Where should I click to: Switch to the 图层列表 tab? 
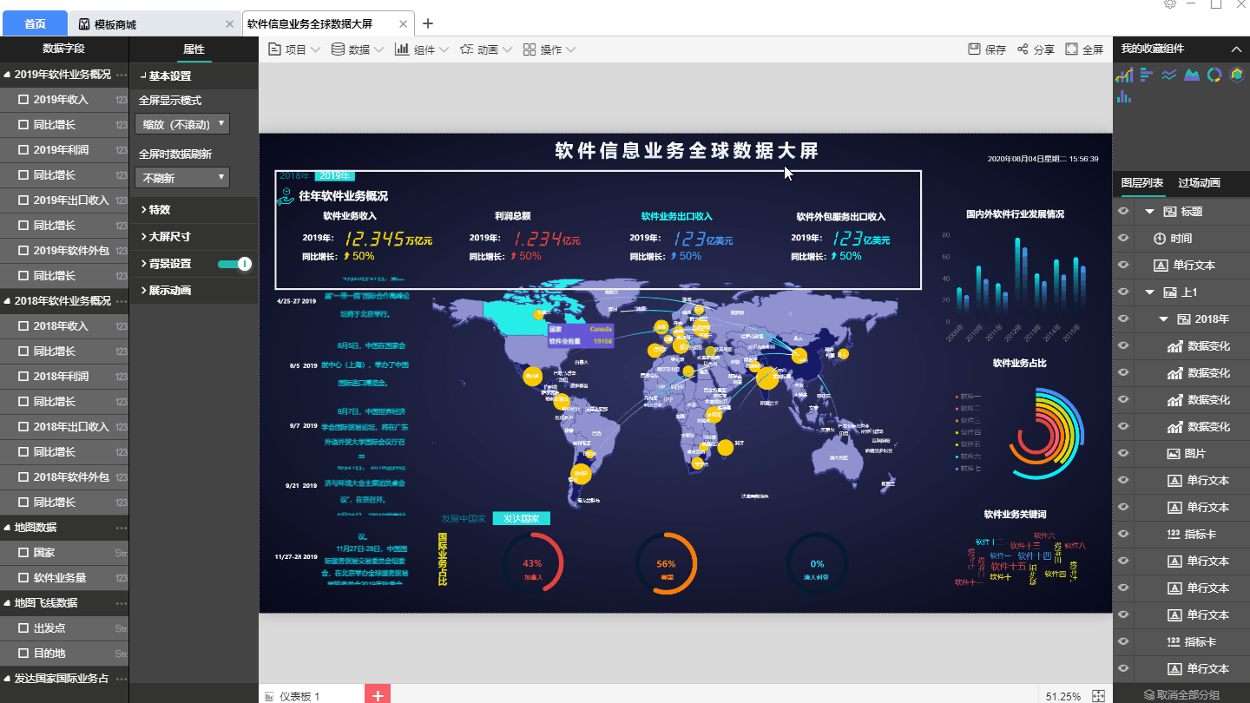tap(1142, 183)
